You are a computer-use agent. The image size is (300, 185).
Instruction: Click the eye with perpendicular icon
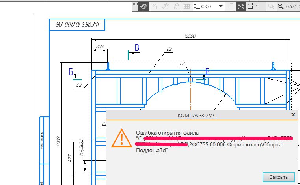(166, 7)
